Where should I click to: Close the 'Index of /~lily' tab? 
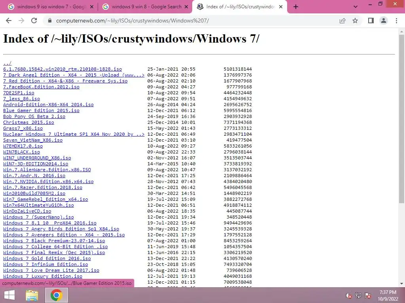coord(281,7)
